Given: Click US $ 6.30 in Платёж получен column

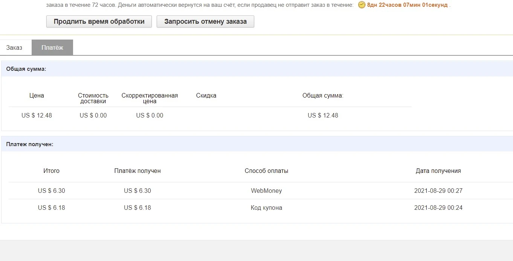Looking at the screenshot, I should (x=137, y=191).
